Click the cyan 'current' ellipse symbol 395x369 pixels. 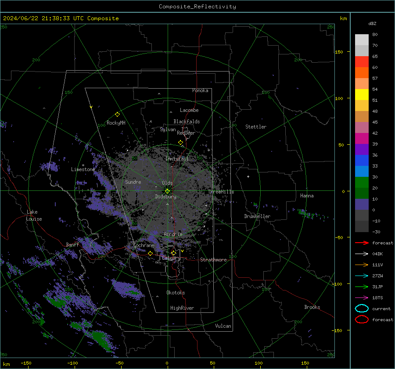362,308
